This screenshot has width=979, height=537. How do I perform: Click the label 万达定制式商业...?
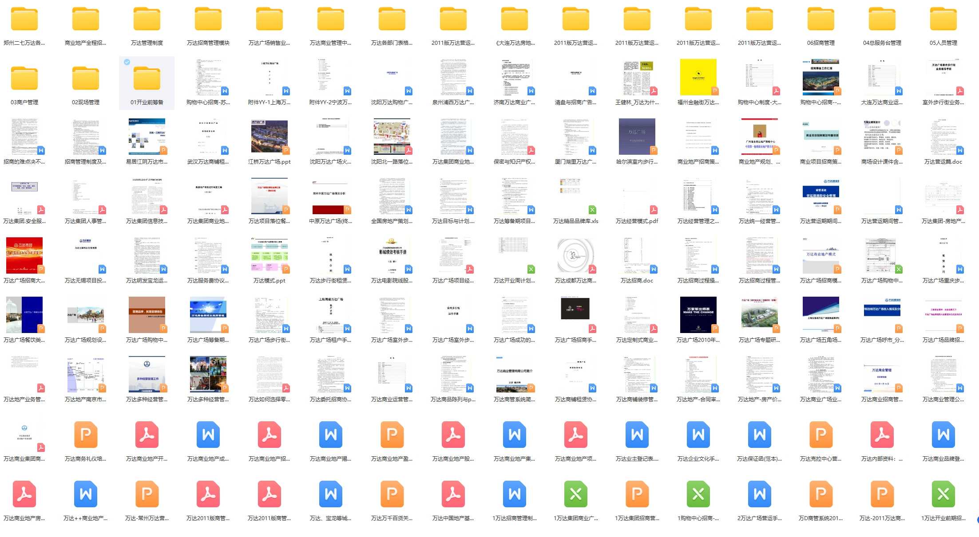click(637, 340)
